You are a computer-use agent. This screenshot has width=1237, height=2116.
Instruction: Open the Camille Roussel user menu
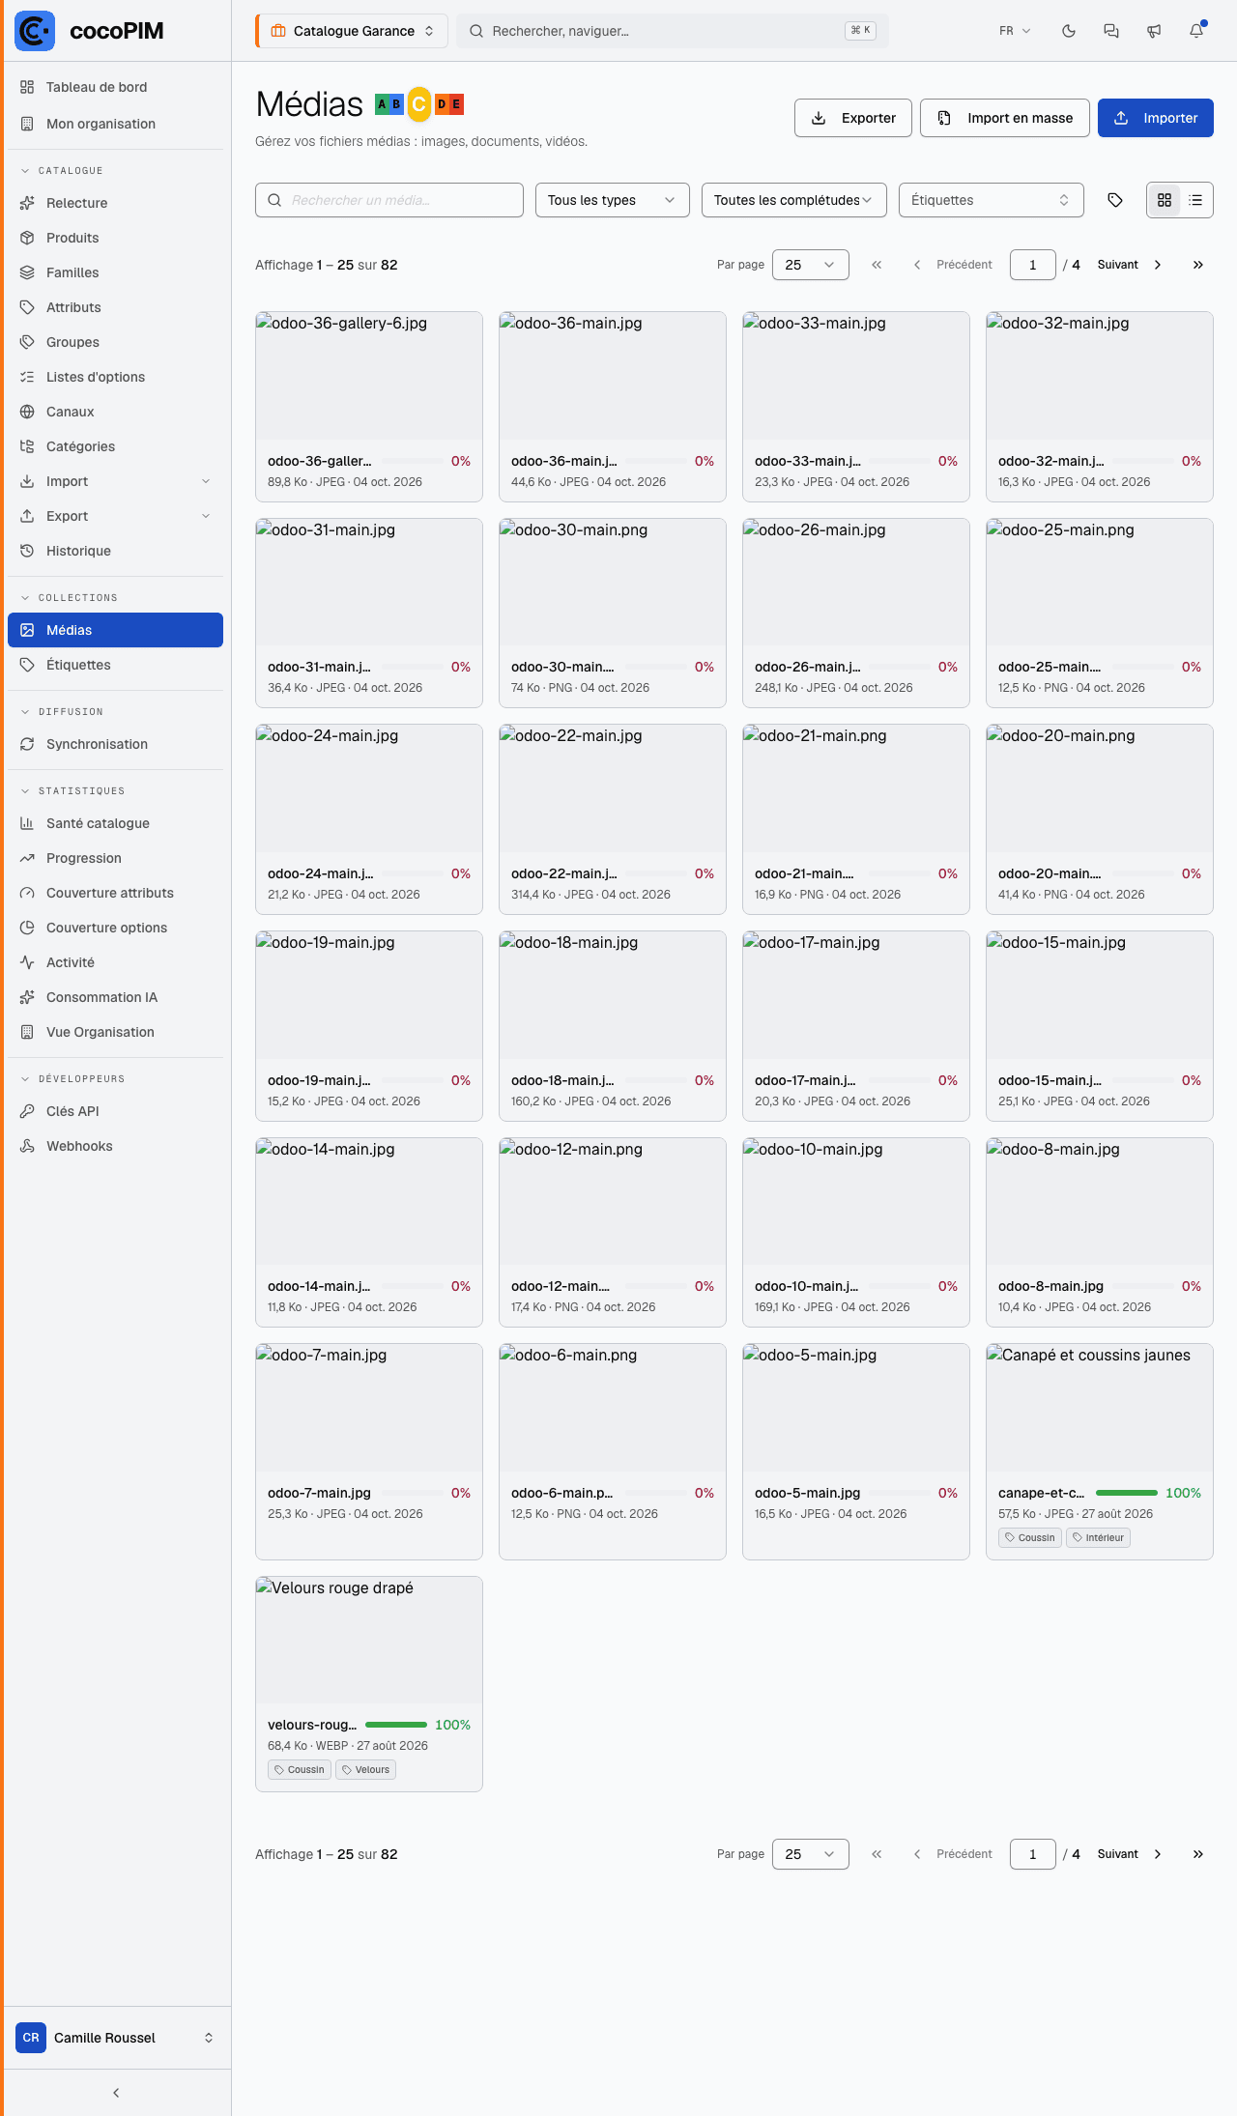115,2038
